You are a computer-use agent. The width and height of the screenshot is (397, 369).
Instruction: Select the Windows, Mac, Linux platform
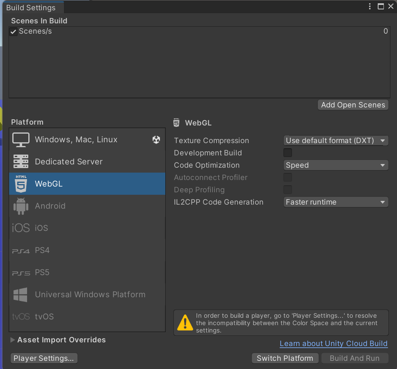coord(87,139)
